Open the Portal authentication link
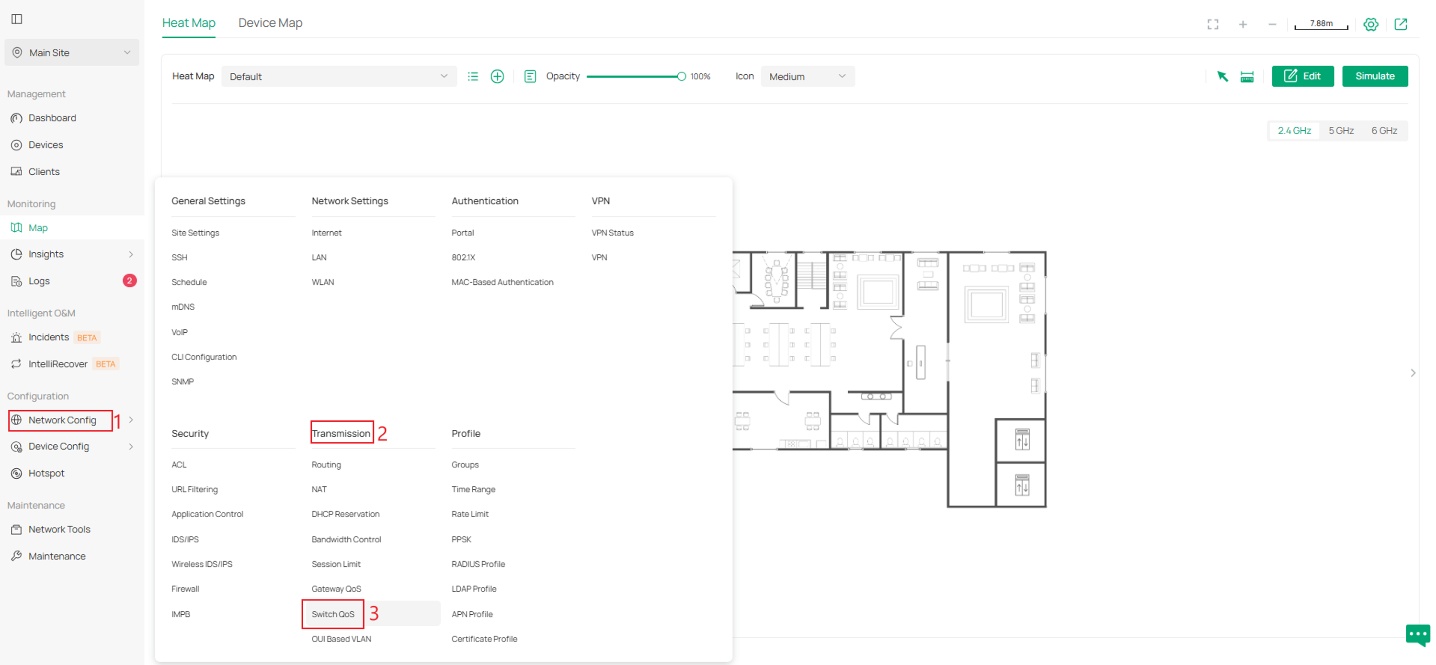Image resolution: width=1436 pixels, height=665 pixels. click(463, 233)
